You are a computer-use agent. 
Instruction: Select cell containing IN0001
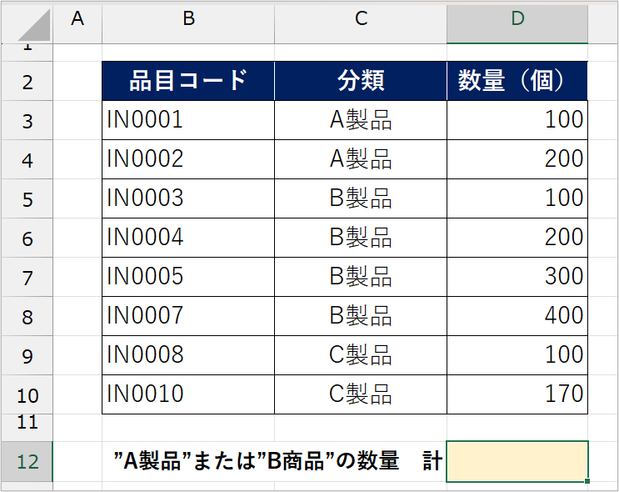click(188, 120)
